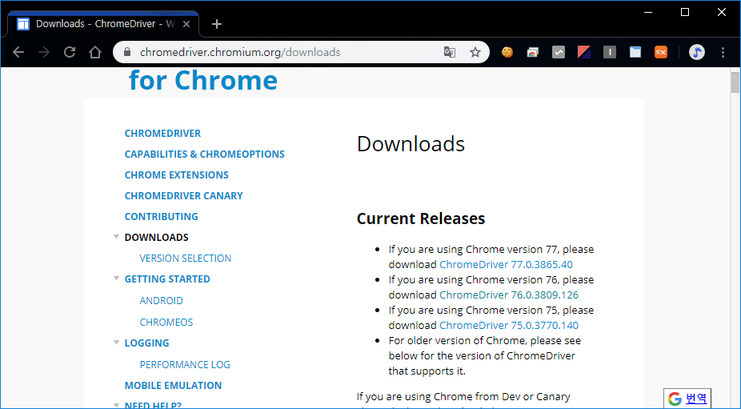Click the Google translate 번역 badge
Image resolution: width=741 pixels, height=409 pixels.
pyautogui.click(x=687, y=399)
